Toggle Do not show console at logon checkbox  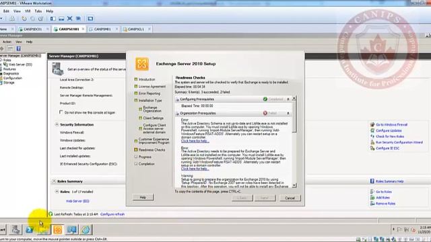coord(61,112)
